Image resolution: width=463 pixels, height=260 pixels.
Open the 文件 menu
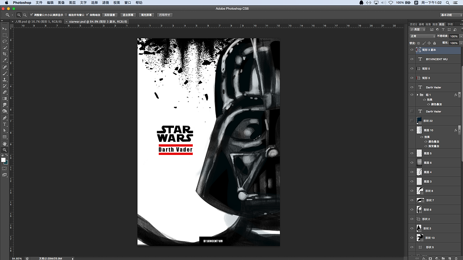point(39,3)
